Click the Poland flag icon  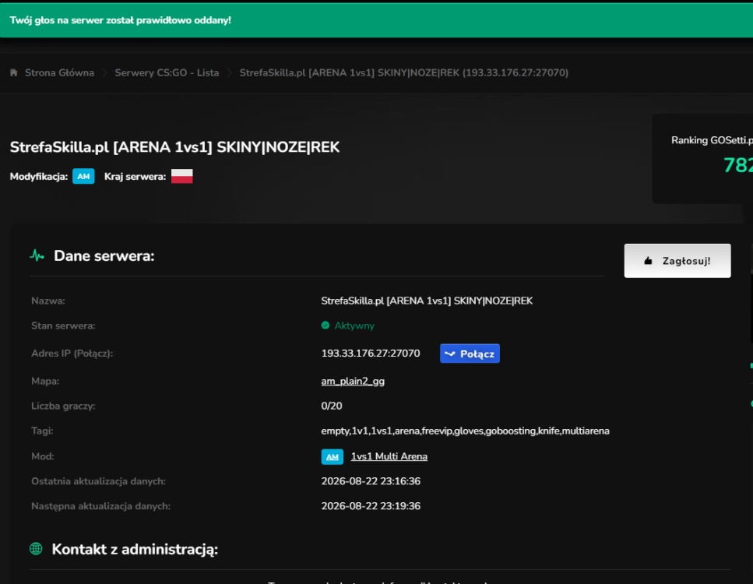(x=182, y=176)
